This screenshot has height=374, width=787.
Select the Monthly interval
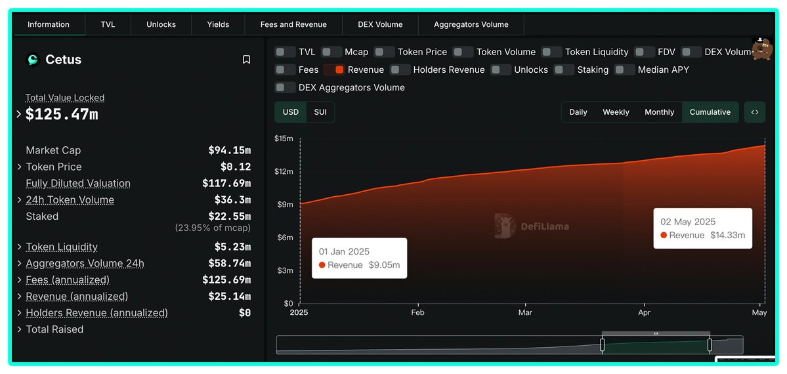pos(660,112)
